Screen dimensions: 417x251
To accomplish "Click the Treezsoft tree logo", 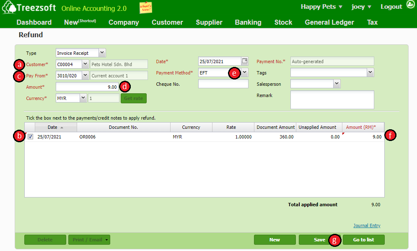I will pyautogui.click(x=9, y=8).
